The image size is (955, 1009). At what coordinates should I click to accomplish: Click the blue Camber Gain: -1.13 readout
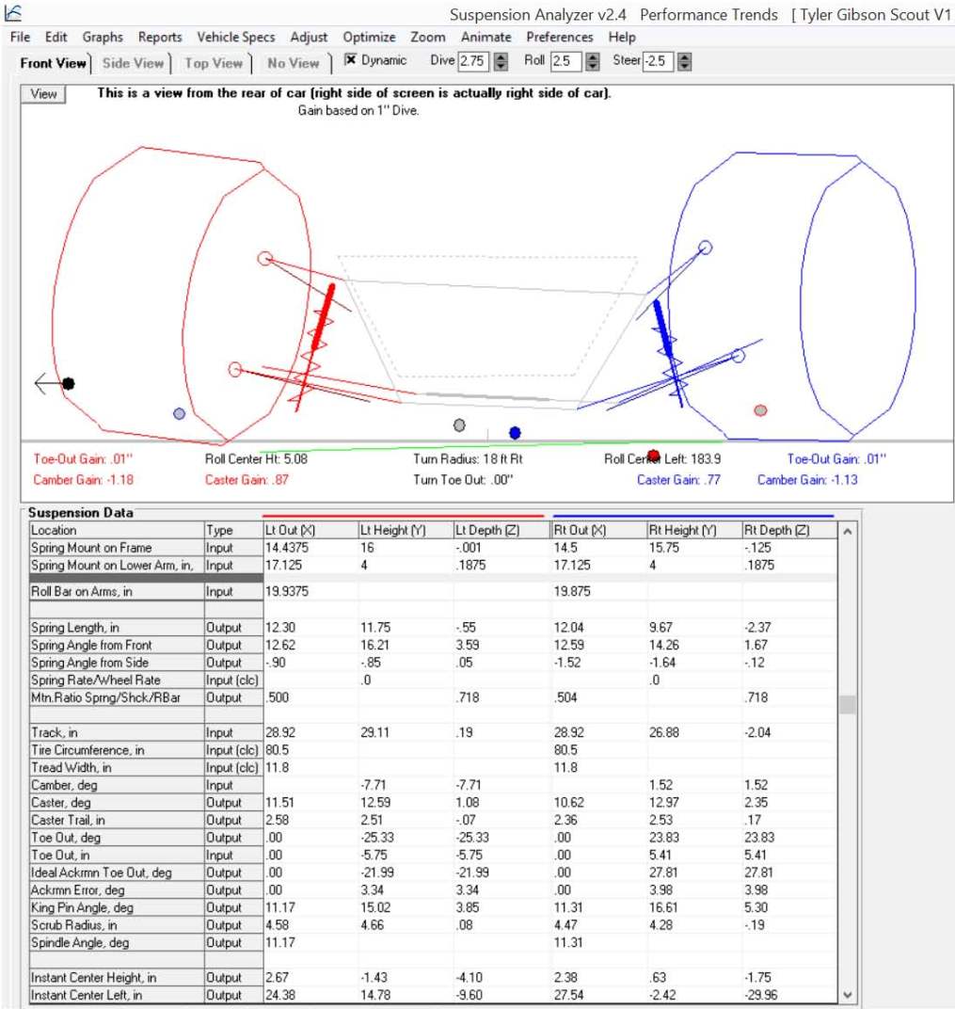click(x=807, y=479)
